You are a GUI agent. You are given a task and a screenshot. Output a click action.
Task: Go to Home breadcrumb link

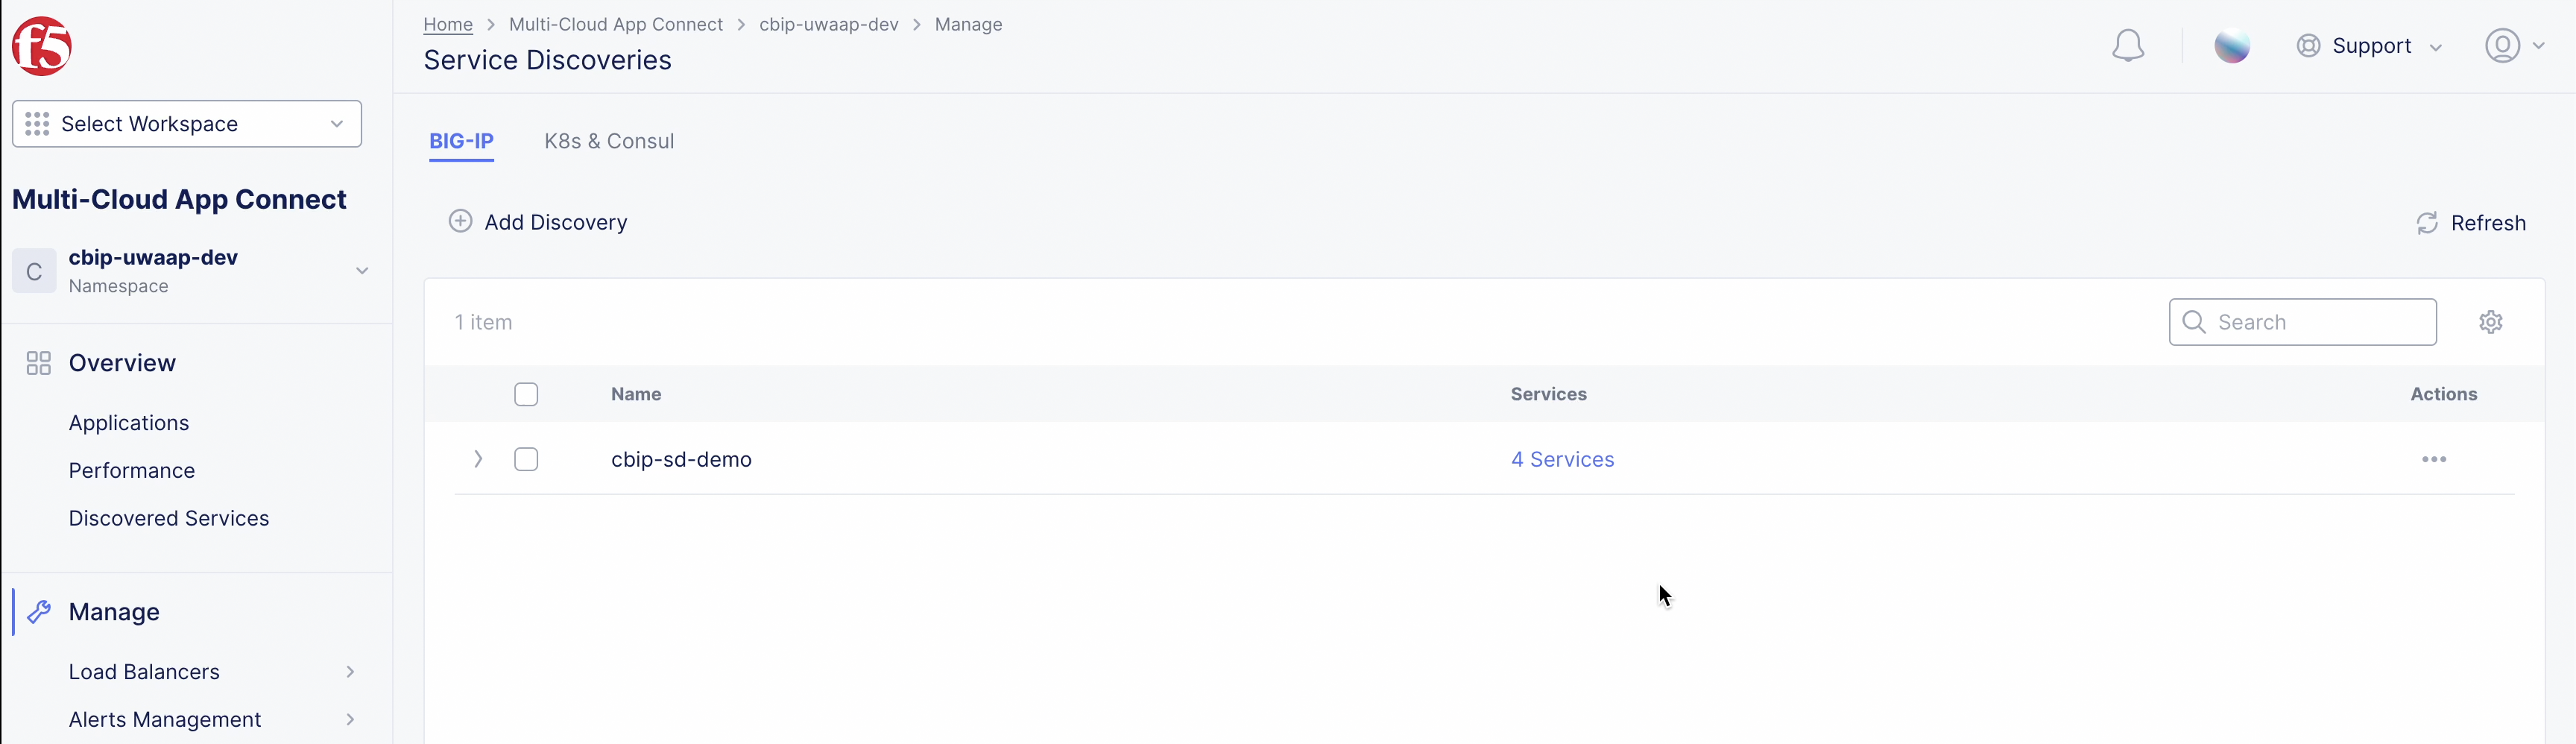tap(448, 24)
